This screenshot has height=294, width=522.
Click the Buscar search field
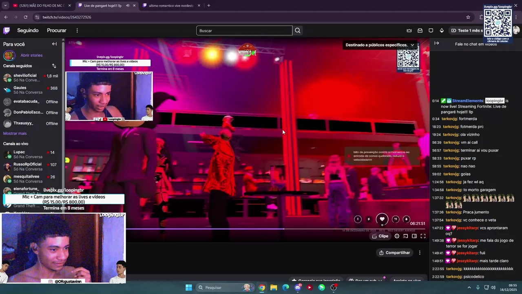(244, 31)
